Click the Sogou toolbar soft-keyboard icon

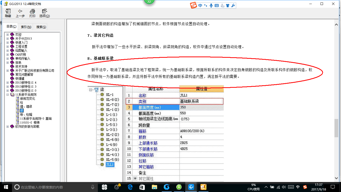pyautogui.click(x=216, y=5)
